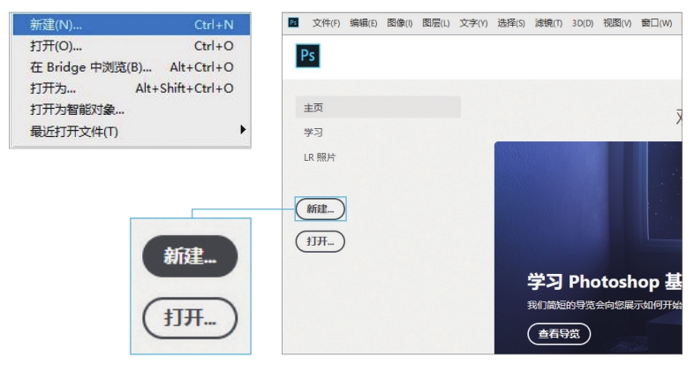Open the LR 照片 sidebar tab

[x=320, y=157]
